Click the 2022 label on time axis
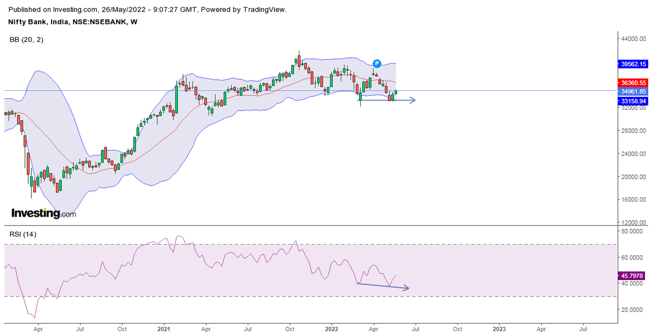 (x=331, y=329)
